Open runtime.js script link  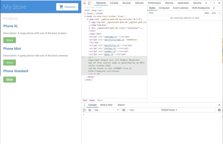[111, 37]
